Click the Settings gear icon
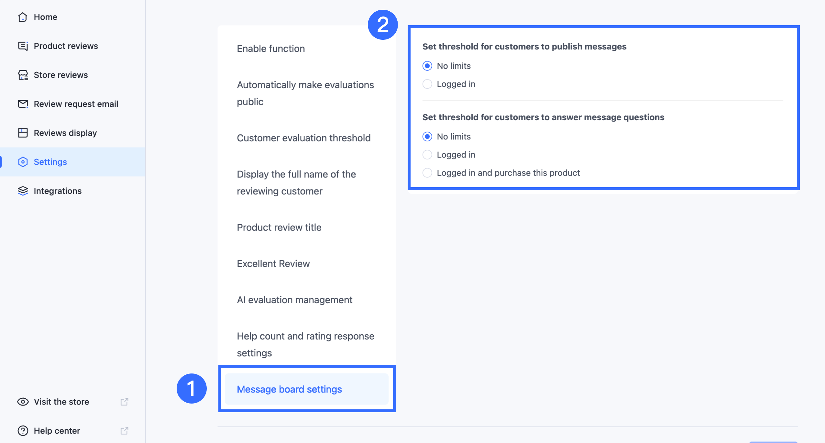Viewport: 825px width, 443px height. pos(23,162)
